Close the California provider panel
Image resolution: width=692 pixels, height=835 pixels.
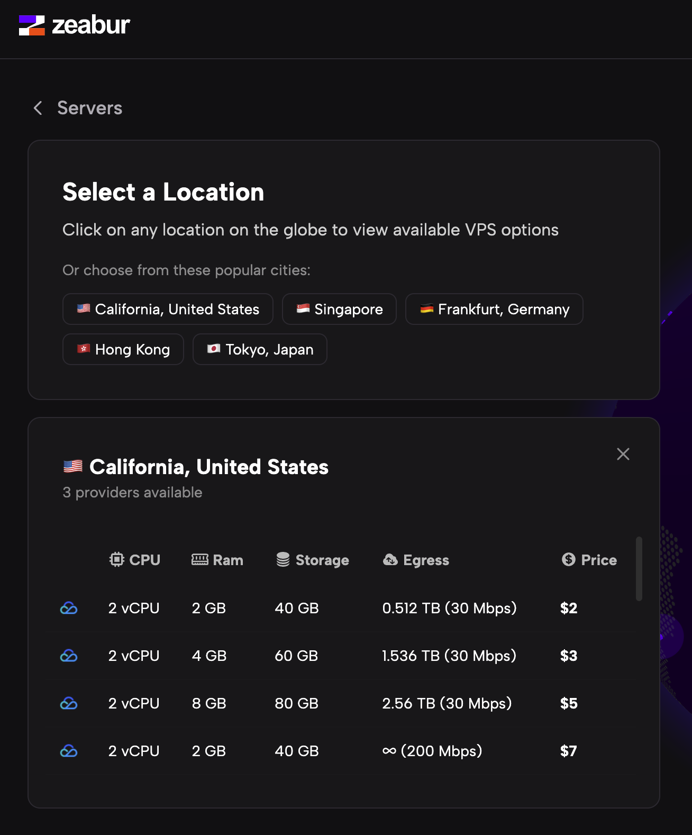[623, 454]
